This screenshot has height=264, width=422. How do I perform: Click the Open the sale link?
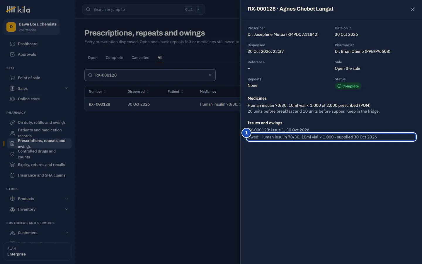coord(348,69)
